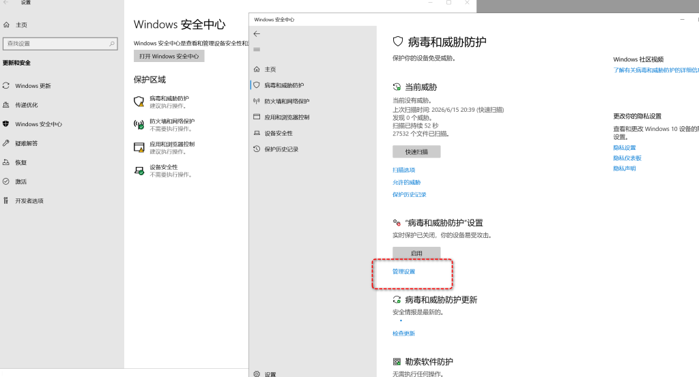Click the Windows 安全中心 shield icon in Settings
The width and height of the screenshot is (699, 377).
[5, 124]
